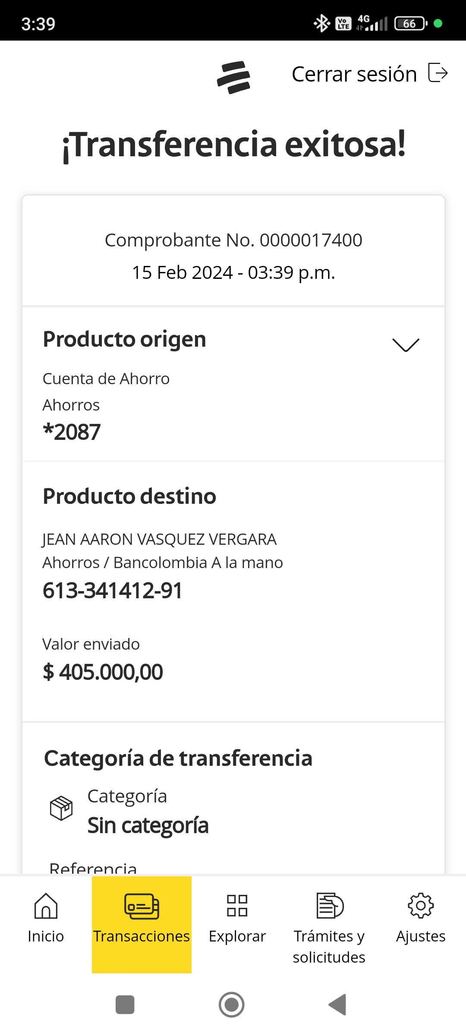Expand the Producto origen chevron
This screenshot has width=466, height=1036.
click(x=406, y=344)
